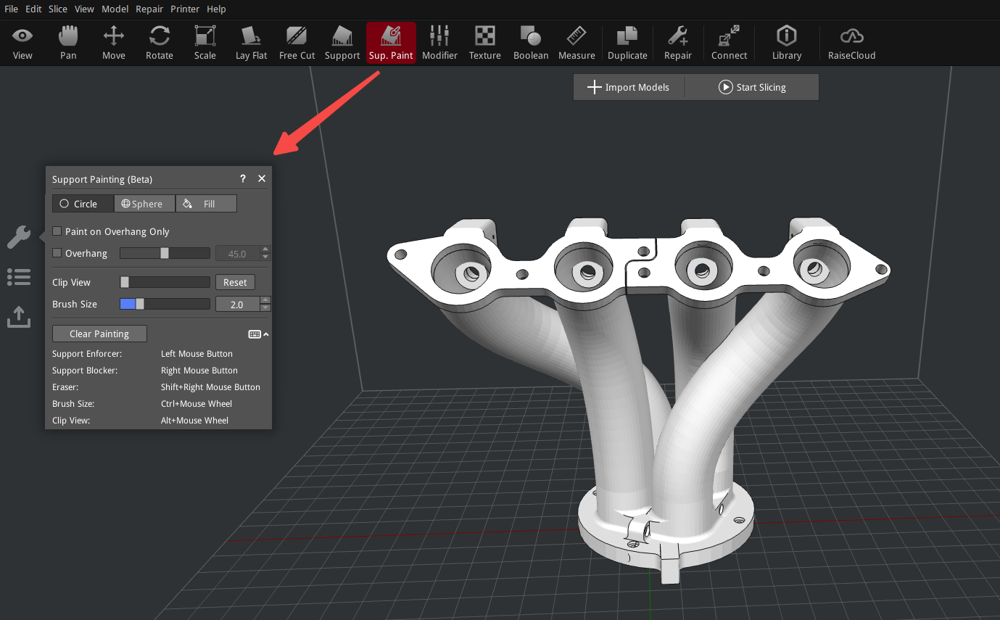Enable Paint on Overhang Only checkbox
The height and width of the screenshot is (620, 1000).
(x=57, y=231)
